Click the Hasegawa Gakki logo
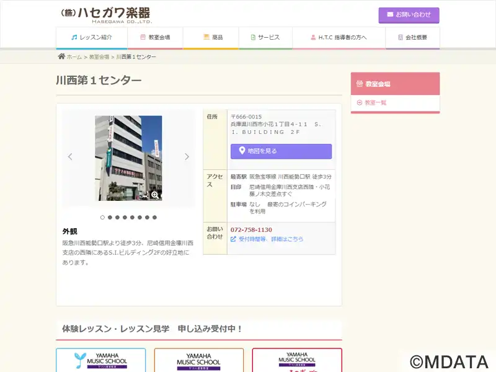Viewport: 496px width, 372px height. click(x=105, y=15)
